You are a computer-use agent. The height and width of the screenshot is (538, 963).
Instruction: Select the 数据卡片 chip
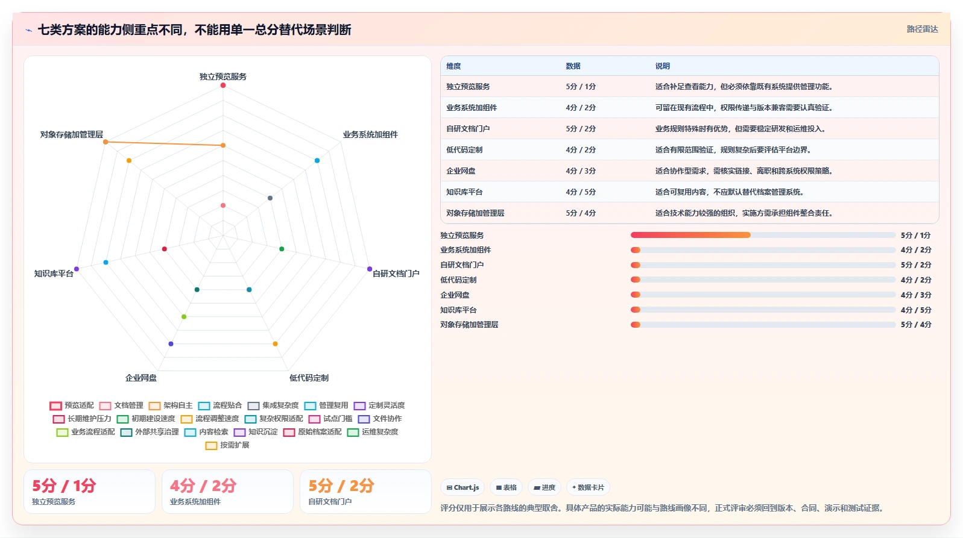click(x=588, y=487)
